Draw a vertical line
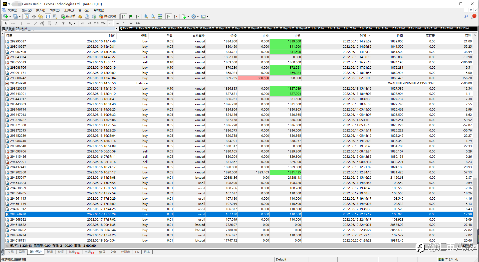The image size is (479, 262). coord(21,23)
